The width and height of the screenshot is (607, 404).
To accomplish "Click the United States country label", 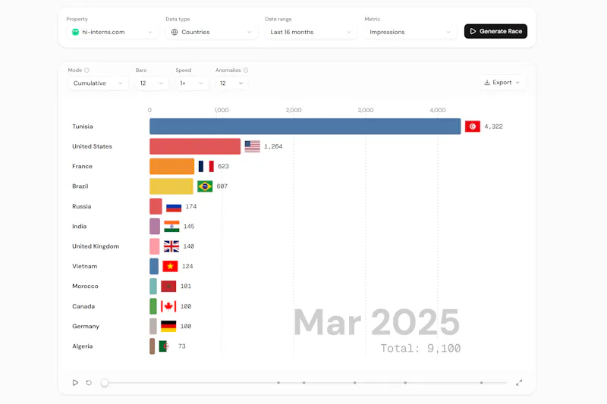I will [x=92, y=146].
